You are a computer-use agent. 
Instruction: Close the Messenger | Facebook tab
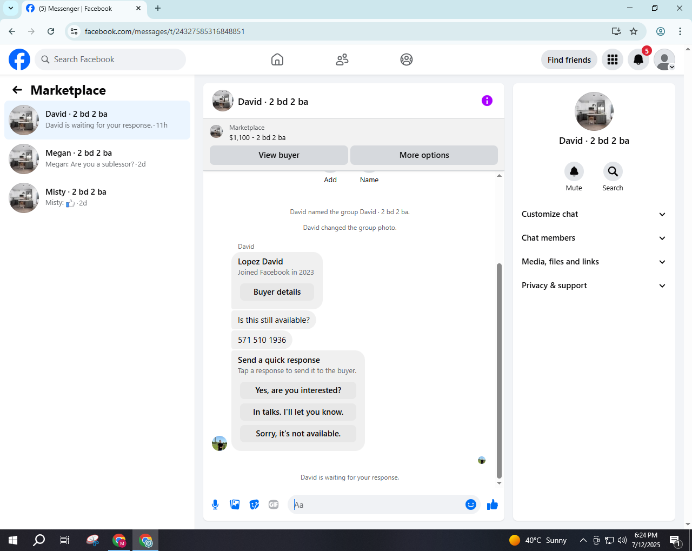click(138, 8)
